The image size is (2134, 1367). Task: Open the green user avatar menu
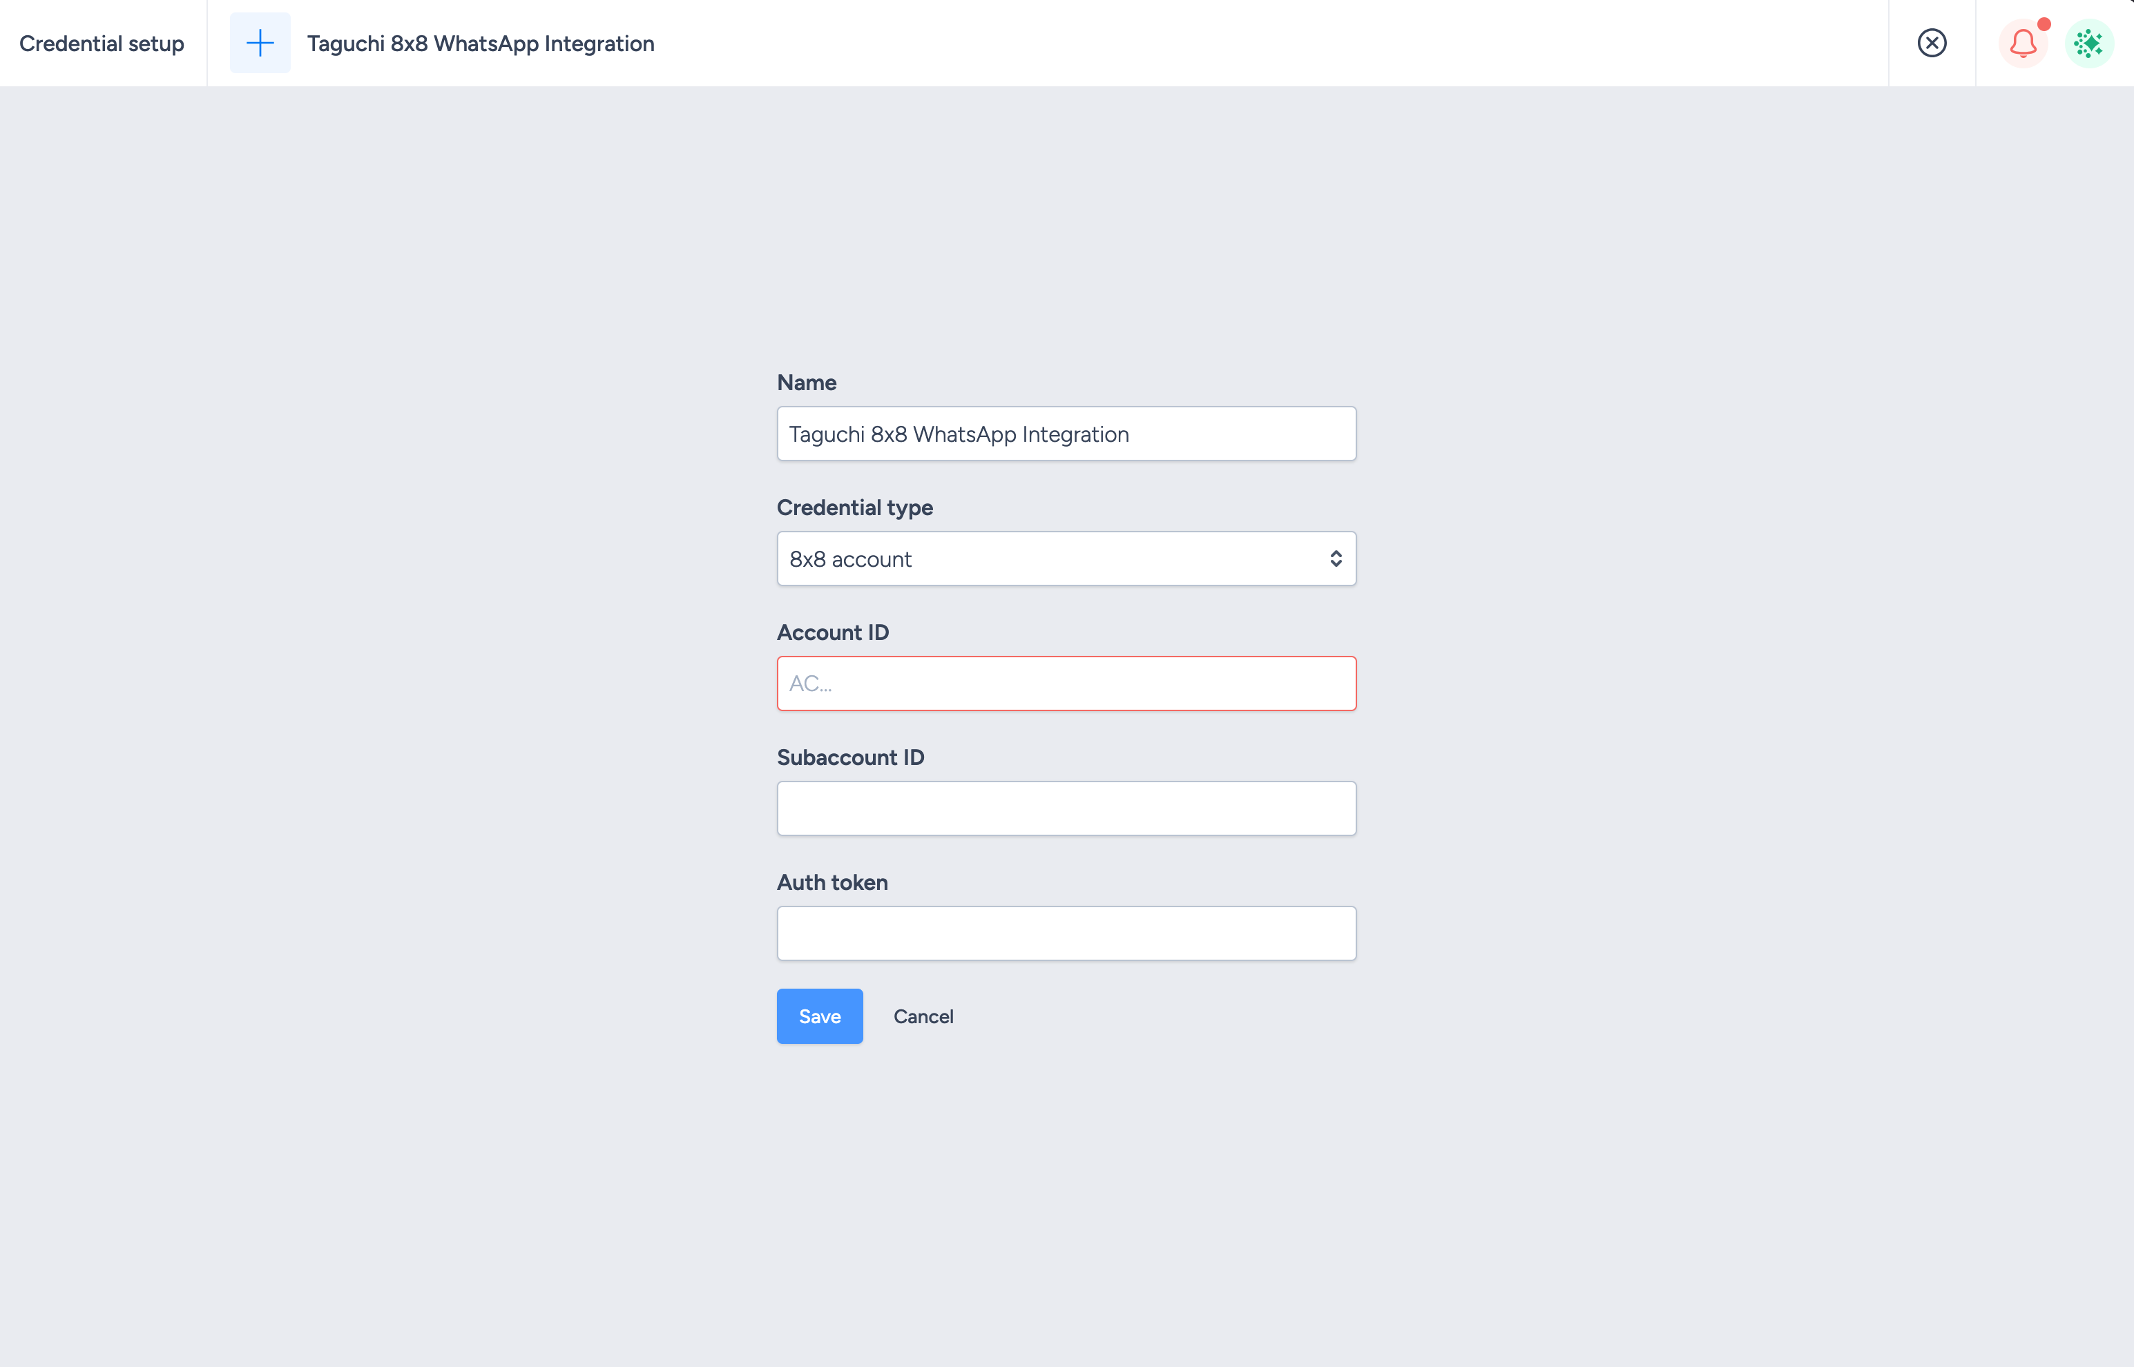point(2088,43)
